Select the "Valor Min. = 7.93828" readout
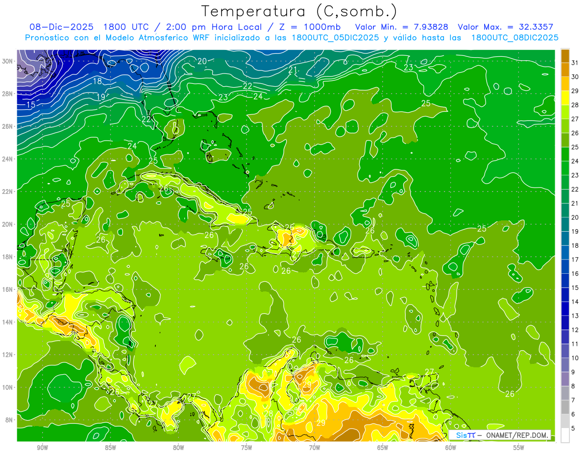The image size is (588, 454). coord(401,26)
